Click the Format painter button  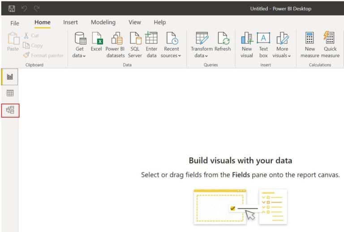(x=43, y=55)
